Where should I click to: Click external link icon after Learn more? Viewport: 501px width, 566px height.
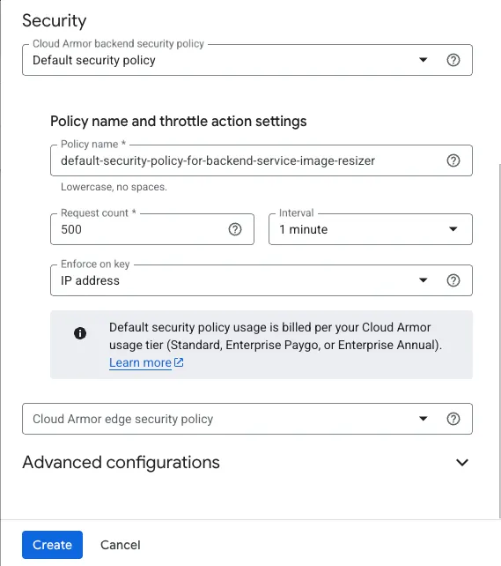(179, 362)
